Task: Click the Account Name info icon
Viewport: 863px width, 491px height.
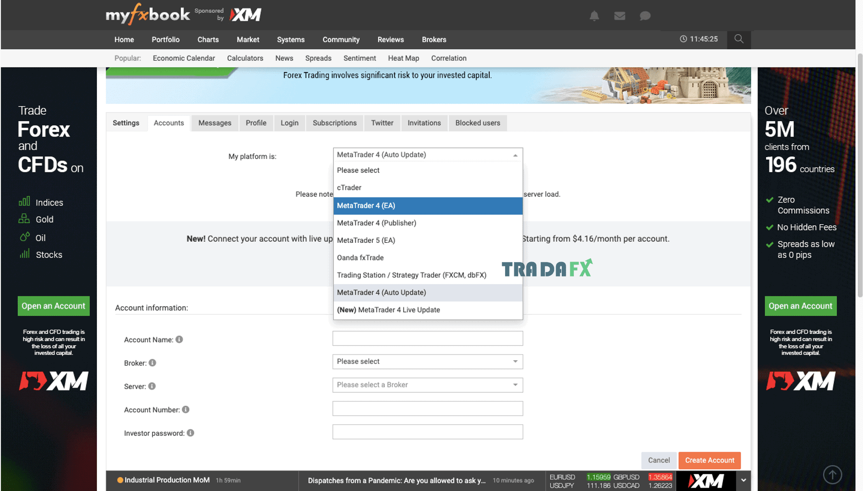Action: (x=179, y=339)
